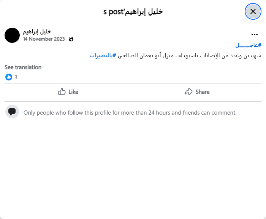Click See translation under the post
This screenshot has width=266, height=219.
click(23, 67)
